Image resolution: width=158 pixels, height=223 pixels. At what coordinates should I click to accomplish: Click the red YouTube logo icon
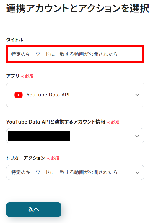19,95
